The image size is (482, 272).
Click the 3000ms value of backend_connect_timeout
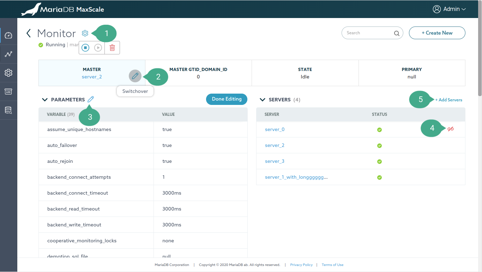(x=172, y=193)
